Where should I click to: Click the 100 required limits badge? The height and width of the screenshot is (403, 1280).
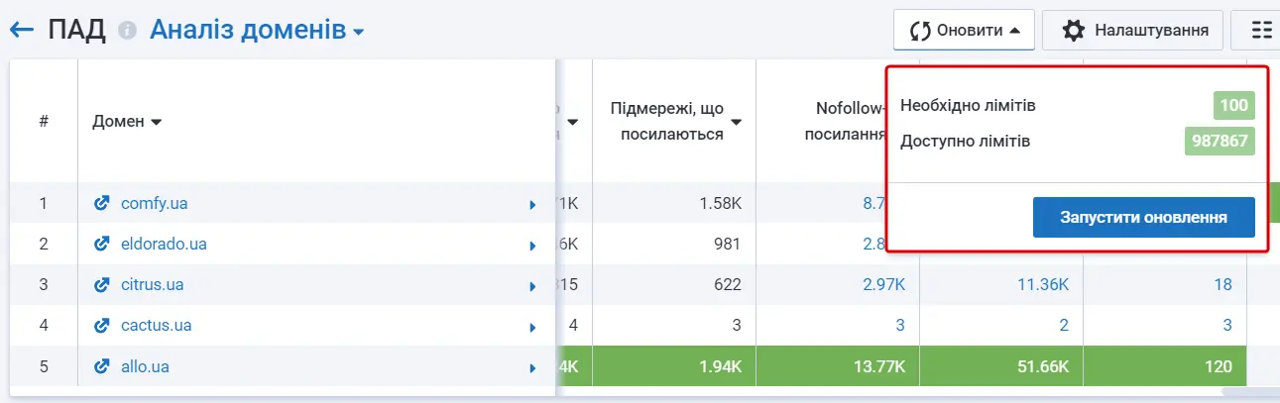1234,106
